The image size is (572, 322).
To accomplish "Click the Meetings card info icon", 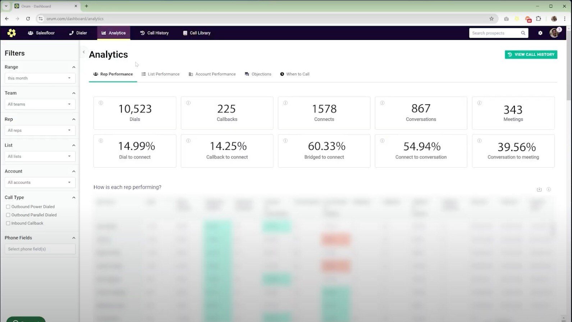I will 479,103.
